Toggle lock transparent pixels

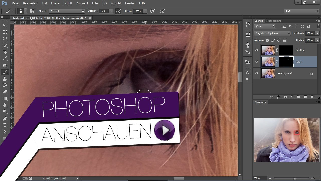(268, 40)
